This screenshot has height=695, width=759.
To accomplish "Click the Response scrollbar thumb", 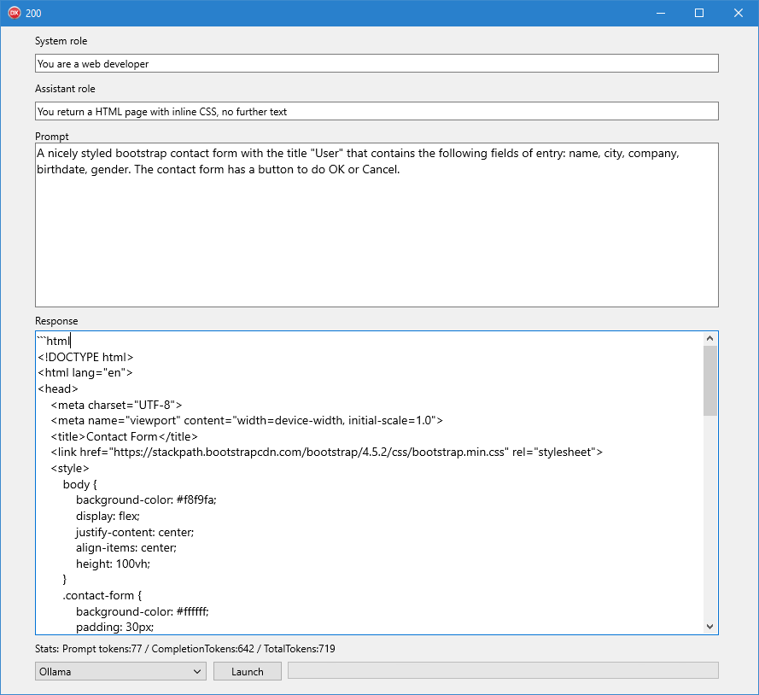I will (710, 381).
